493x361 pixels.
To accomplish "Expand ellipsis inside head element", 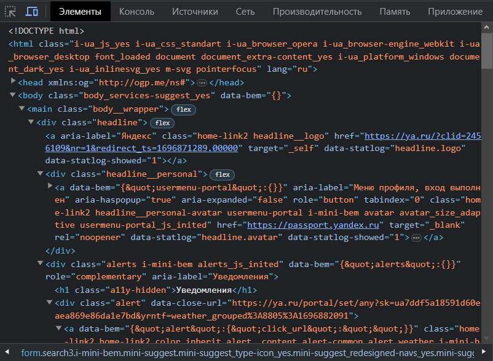I will click(202, 83).
